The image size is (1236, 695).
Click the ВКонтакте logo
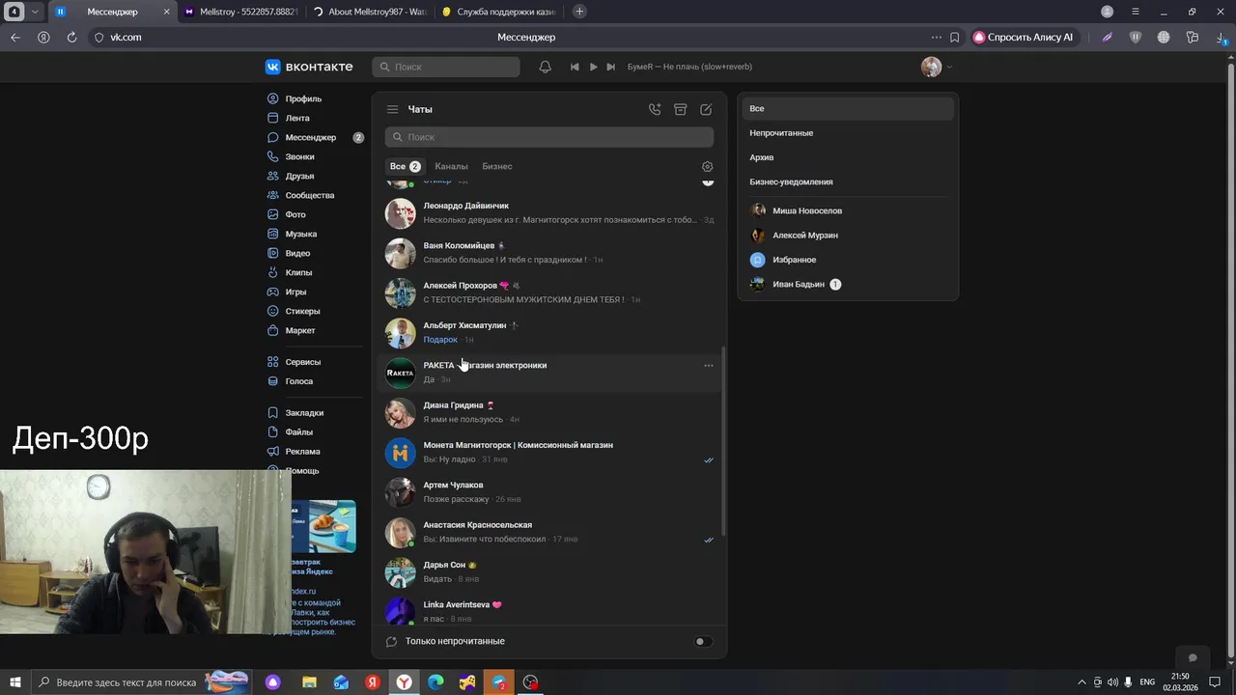(x=309, y=67)
